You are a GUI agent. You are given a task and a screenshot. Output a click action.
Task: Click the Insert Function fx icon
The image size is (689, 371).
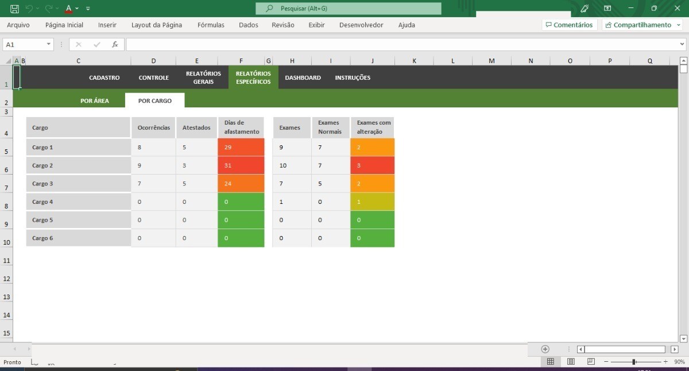click(115, 44)
